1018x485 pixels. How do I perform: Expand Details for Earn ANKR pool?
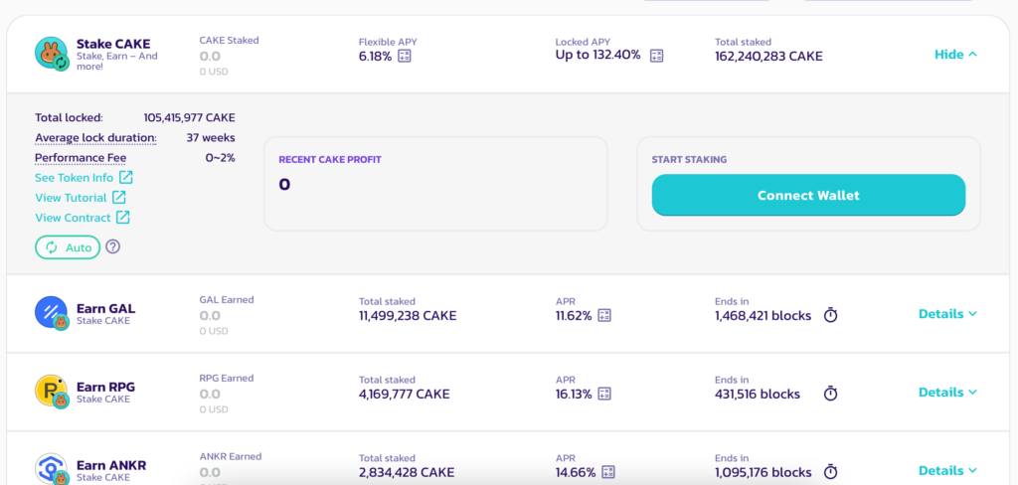pyautogui.click(x=947, y=471)
